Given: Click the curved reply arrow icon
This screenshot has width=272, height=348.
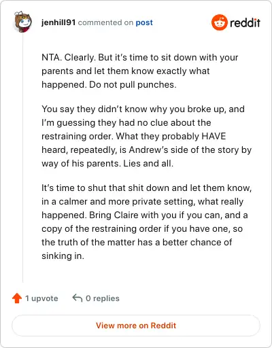Looking at the screenshot, I should pyautogui.click(x=77, y=298).
